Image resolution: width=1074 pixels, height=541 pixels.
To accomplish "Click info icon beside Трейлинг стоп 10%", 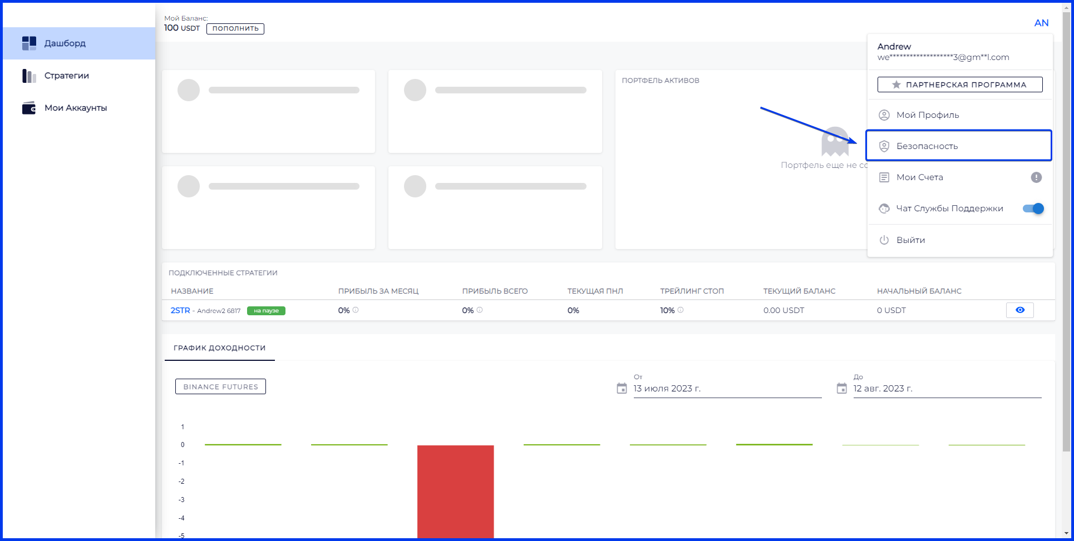I will (681, 310).
